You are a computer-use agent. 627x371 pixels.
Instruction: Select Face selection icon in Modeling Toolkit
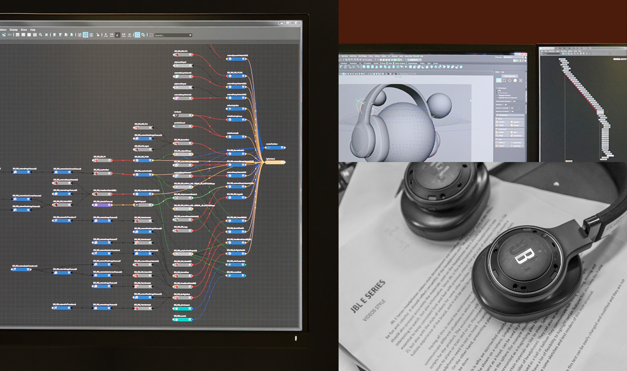click(515, 81)
